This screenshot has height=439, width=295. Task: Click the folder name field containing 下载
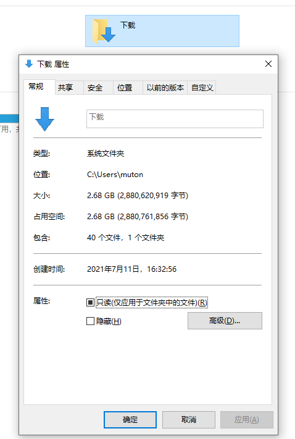[175, 119]
